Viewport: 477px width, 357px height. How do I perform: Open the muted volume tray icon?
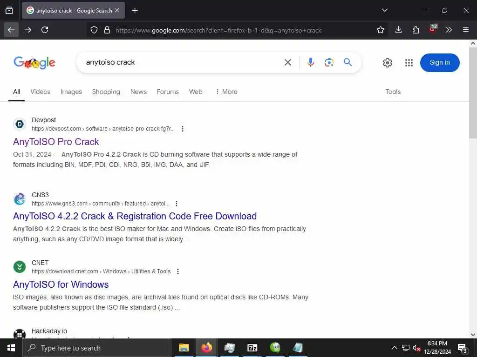[x=416, y=348]
